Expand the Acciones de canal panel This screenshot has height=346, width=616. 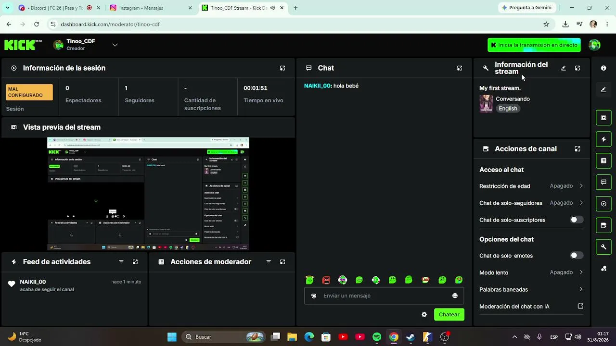[577, 149]
